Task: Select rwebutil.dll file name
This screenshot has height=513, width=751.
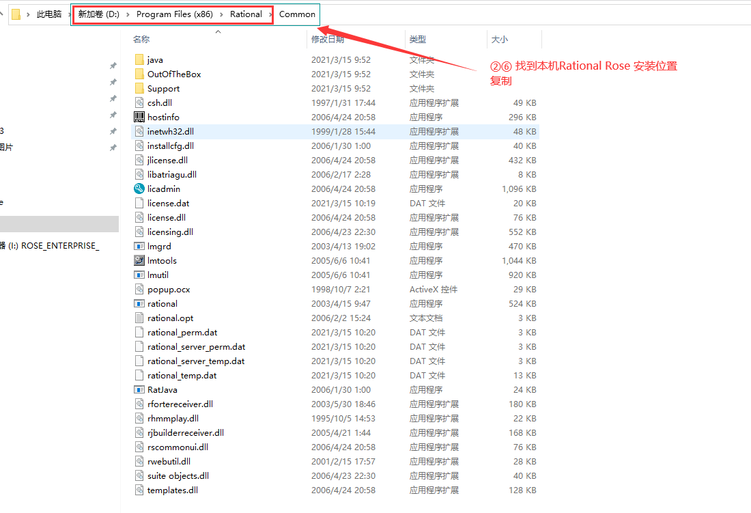Action: pos(169,461)
